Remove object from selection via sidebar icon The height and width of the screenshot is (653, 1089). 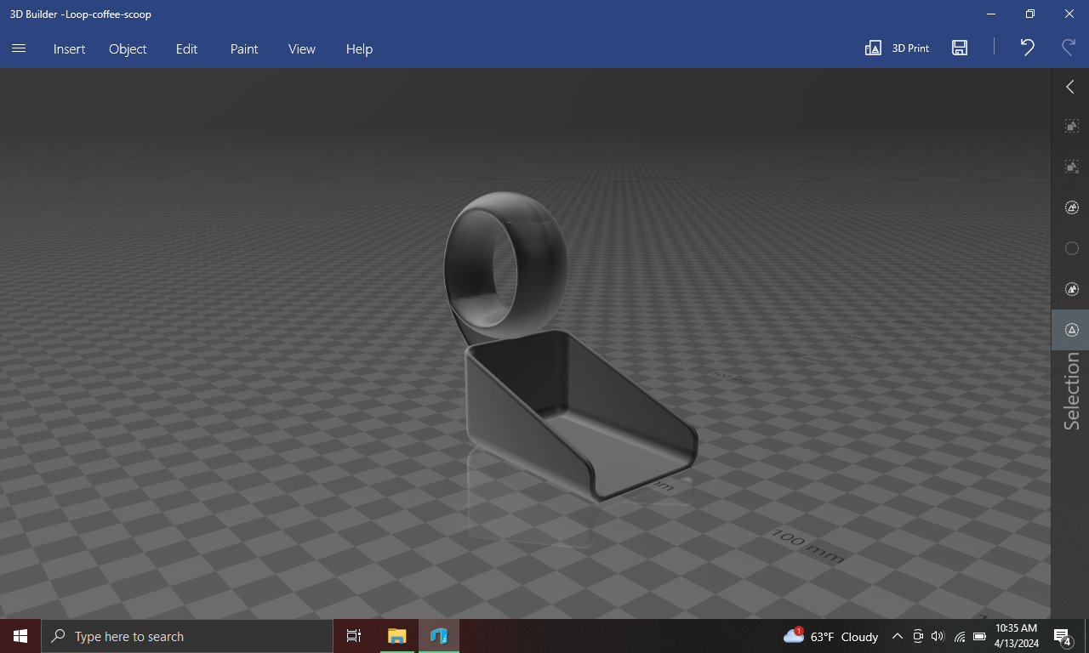pos(1071,166)
